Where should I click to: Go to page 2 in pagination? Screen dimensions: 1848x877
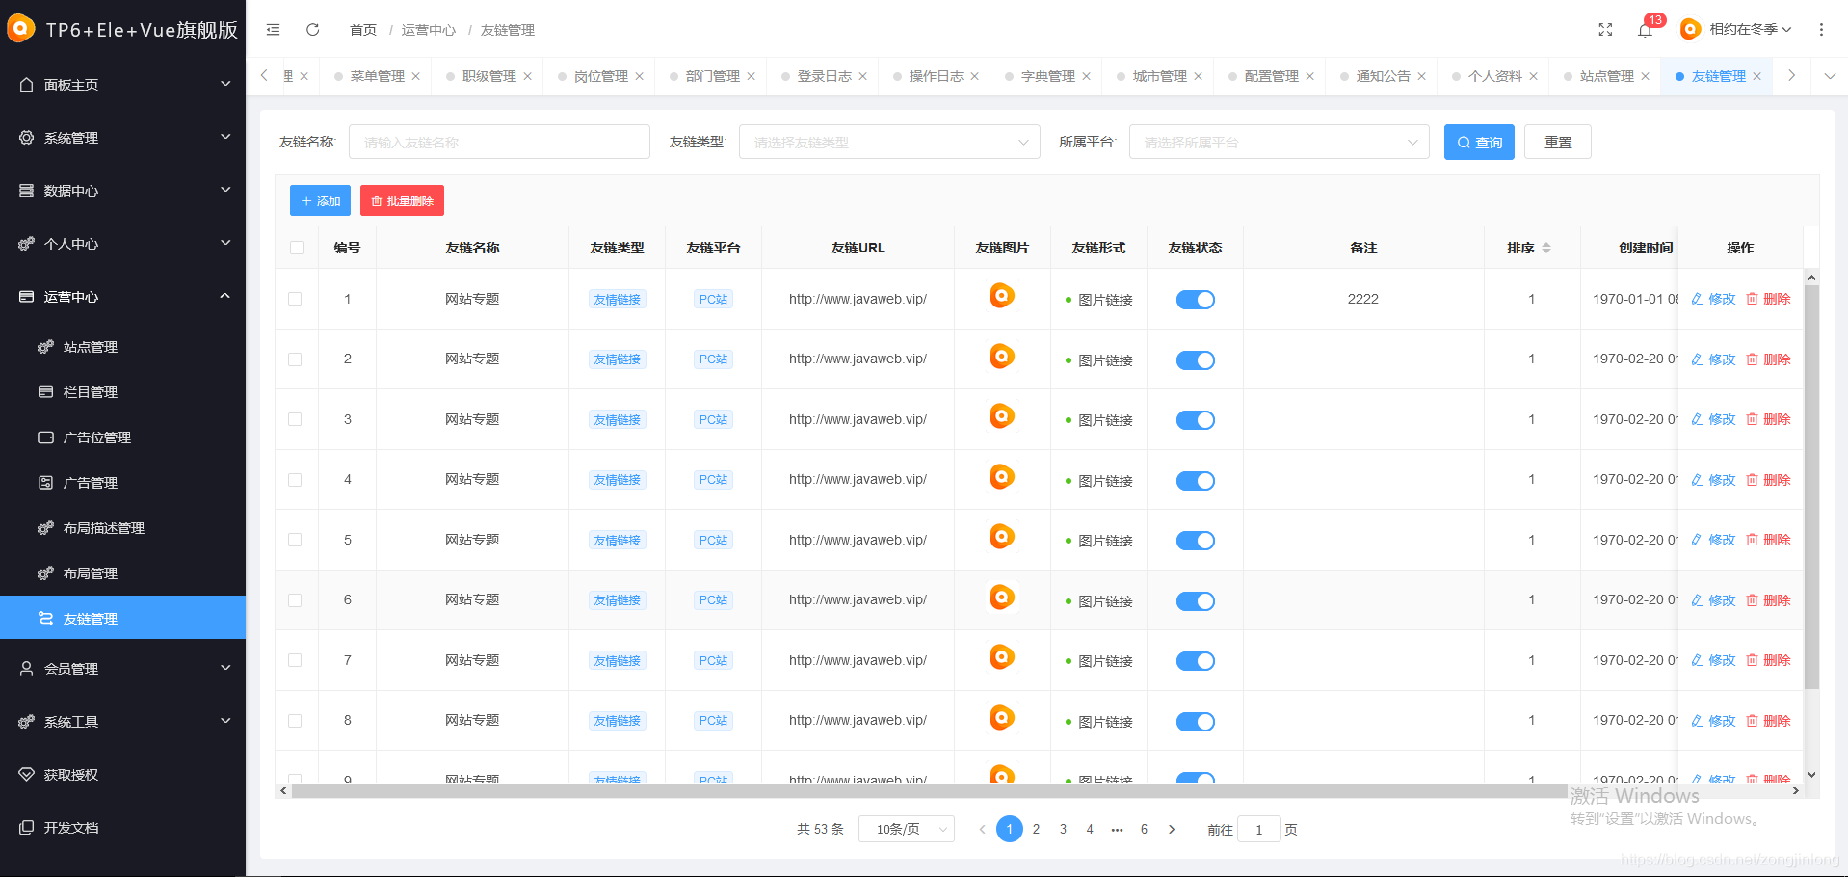1036,829
